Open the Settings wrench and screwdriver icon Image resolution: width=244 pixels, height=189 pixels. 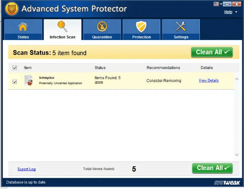coord(180,27)
